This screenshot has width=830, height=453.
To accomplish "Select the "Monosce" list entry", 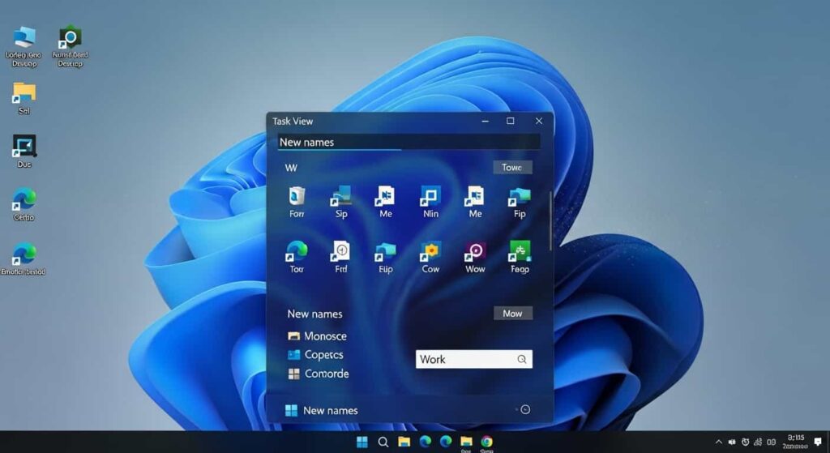I will [324, 336].
